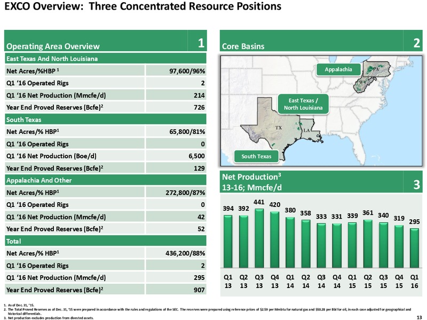Click the Appalachia reserves value "52"
Viewport: 427px width, 320px height.
201,229
